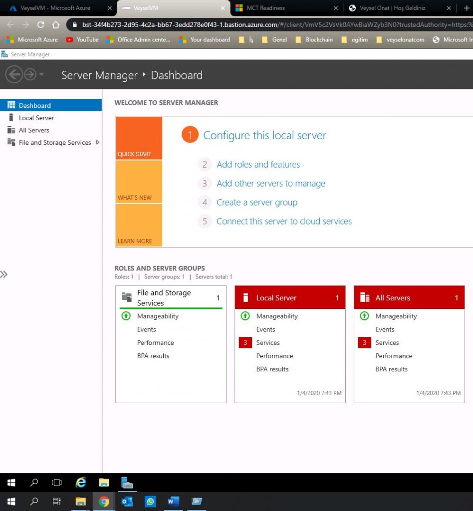The image size is (473, 511).
Task: Open Outlook from the host taskbar
Action: click(x=127, y=502)
